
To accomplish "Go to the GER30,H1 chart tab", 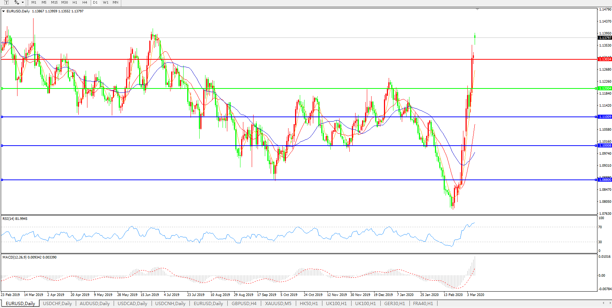I will coord(394,303).
